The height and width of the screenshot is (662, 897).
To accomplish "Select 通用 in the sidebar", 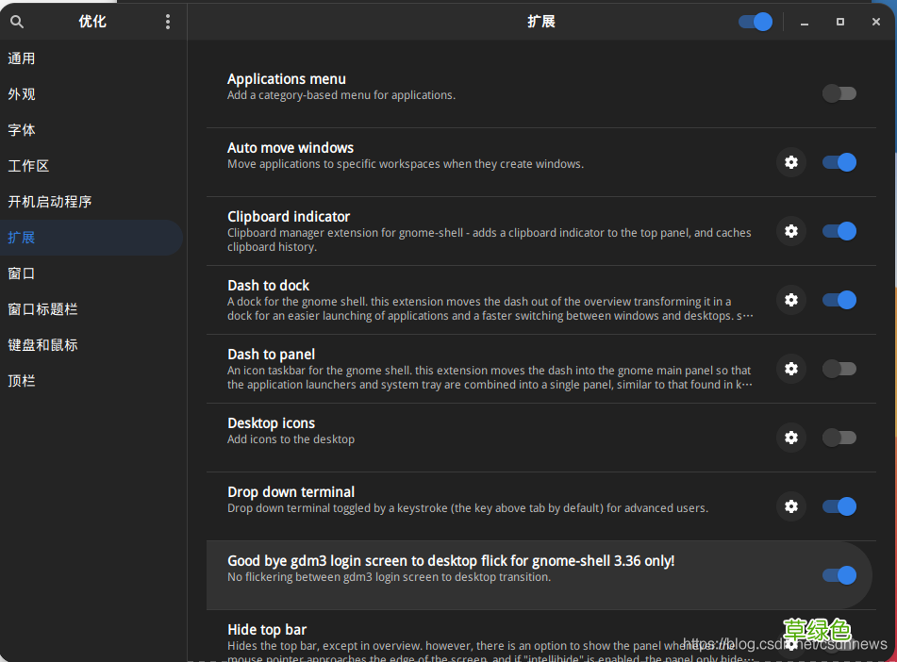I will click(22, 58).
